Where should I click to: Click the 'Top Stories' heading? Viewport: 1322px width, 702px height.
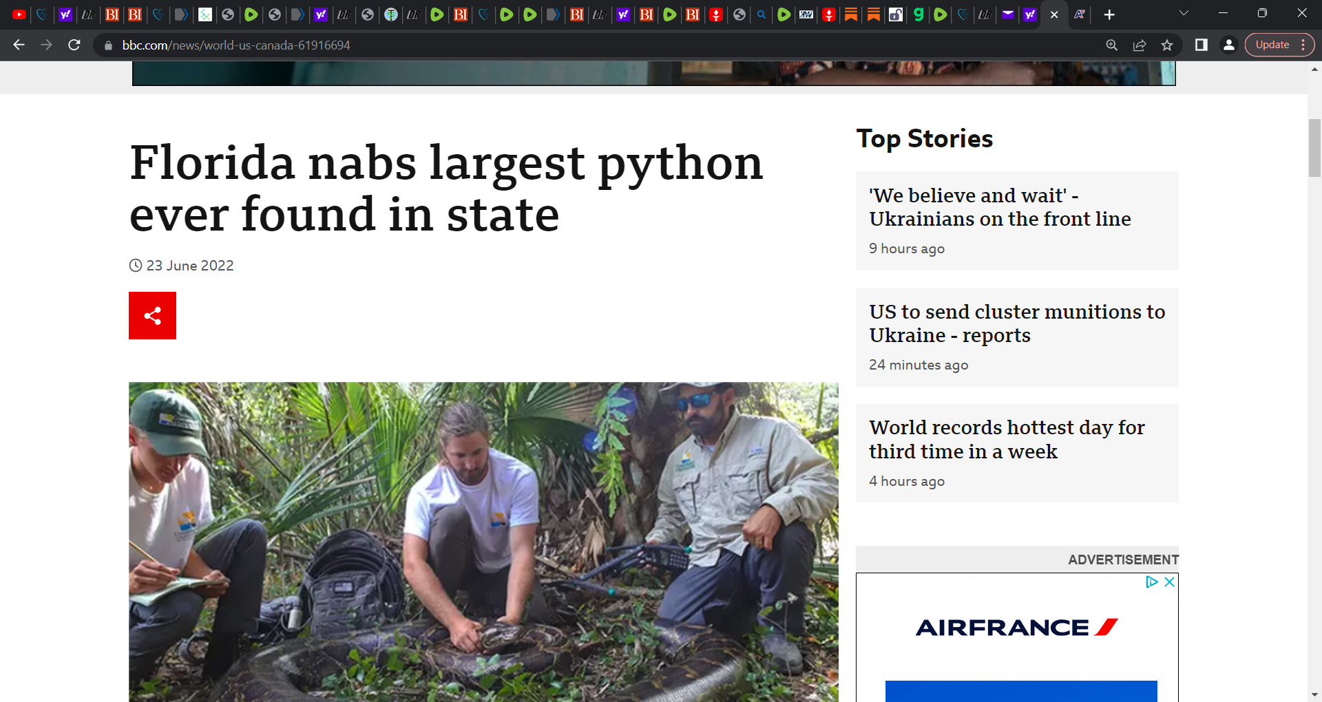tap(925, 139)
